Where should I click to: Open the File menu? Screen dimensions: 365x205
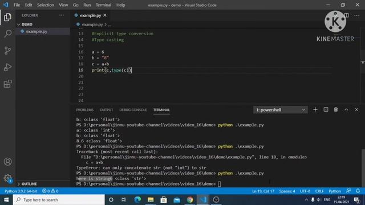(17, 5)
